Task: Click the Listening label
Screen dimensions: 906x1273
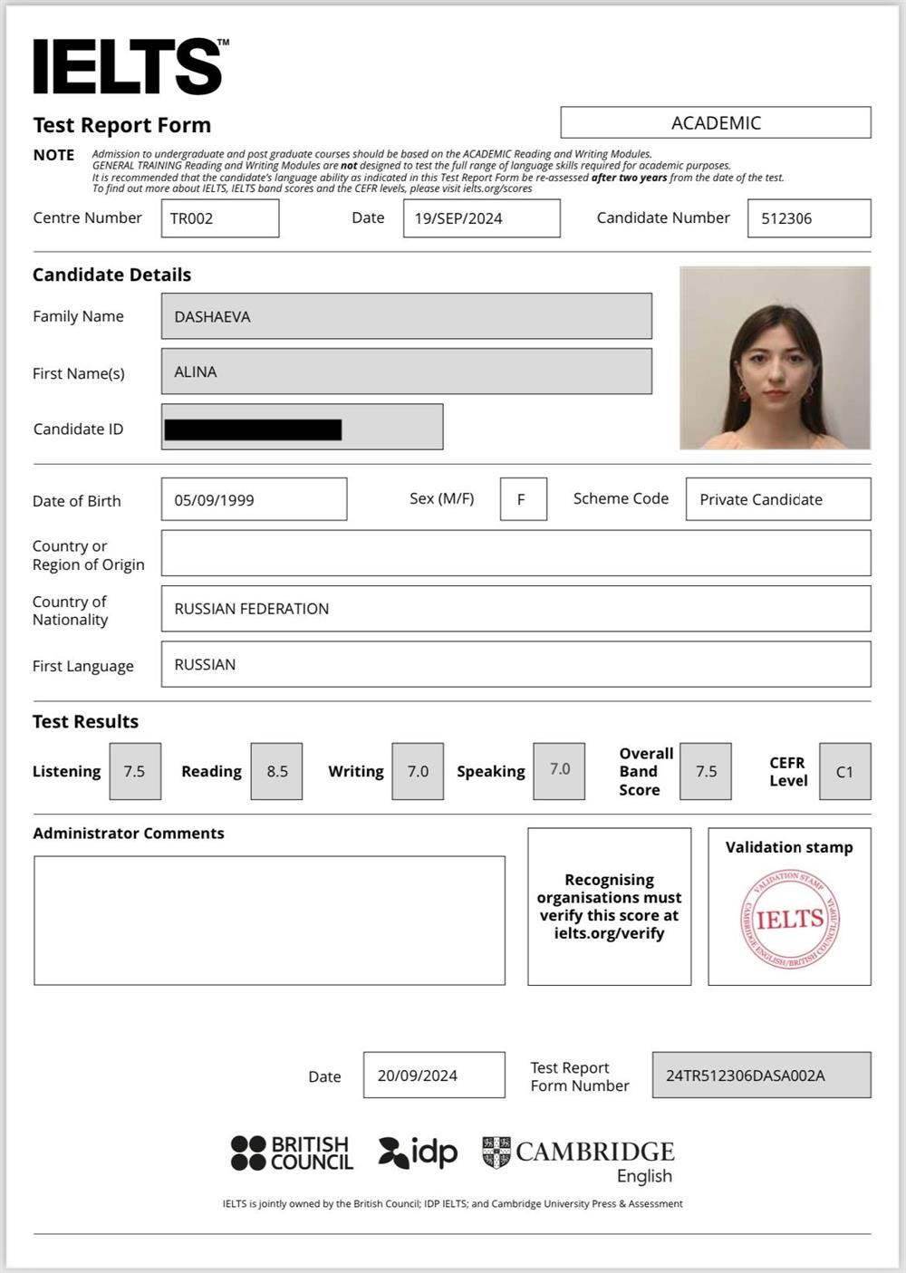Action: click(x=66, y=772)
